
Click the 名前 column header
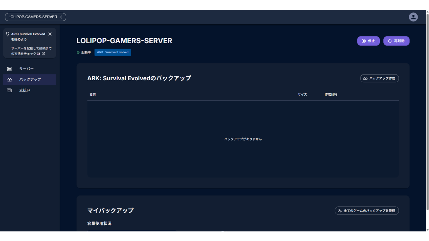coord(93,94)
